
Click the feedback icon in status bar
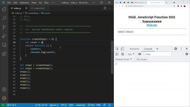point(104,105)
